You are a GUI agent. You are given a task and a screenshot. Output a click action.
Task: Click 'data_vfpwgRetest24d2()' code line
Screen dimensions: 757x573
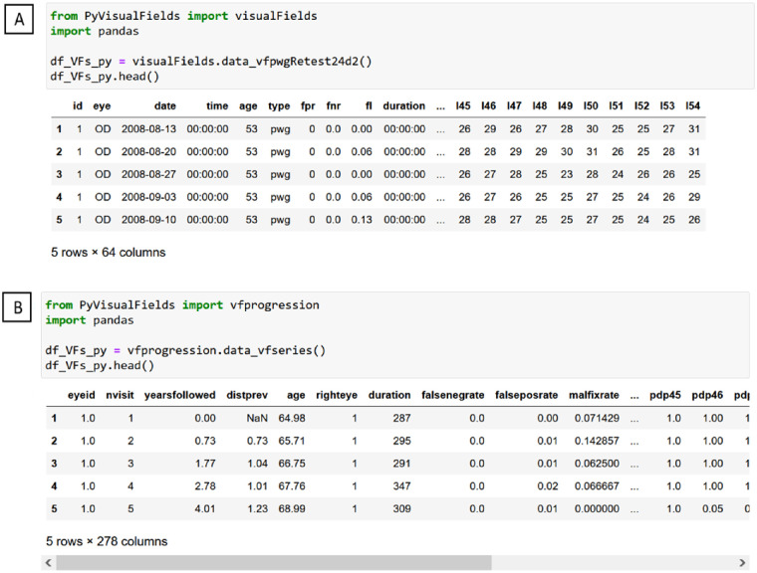[211, 62]
